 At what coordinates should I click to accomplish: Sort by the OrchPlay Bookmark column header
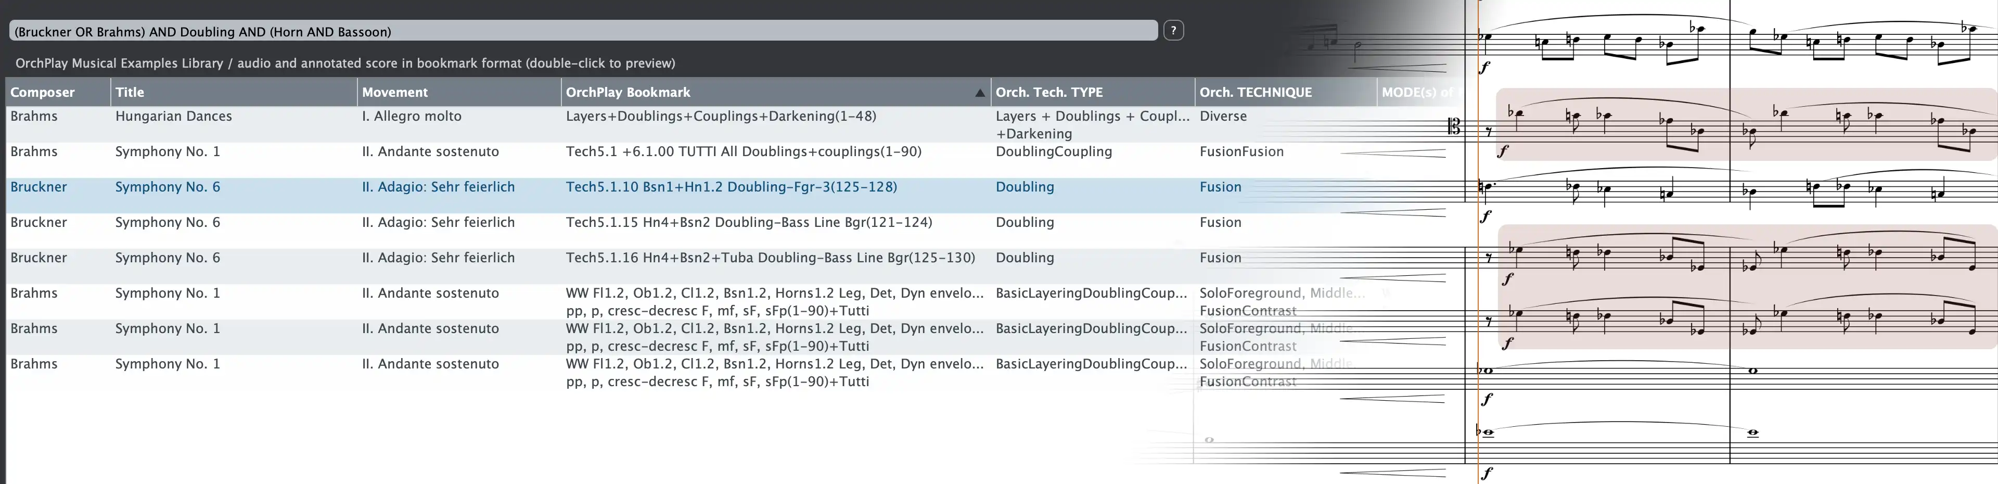click(x=776, y=92)
